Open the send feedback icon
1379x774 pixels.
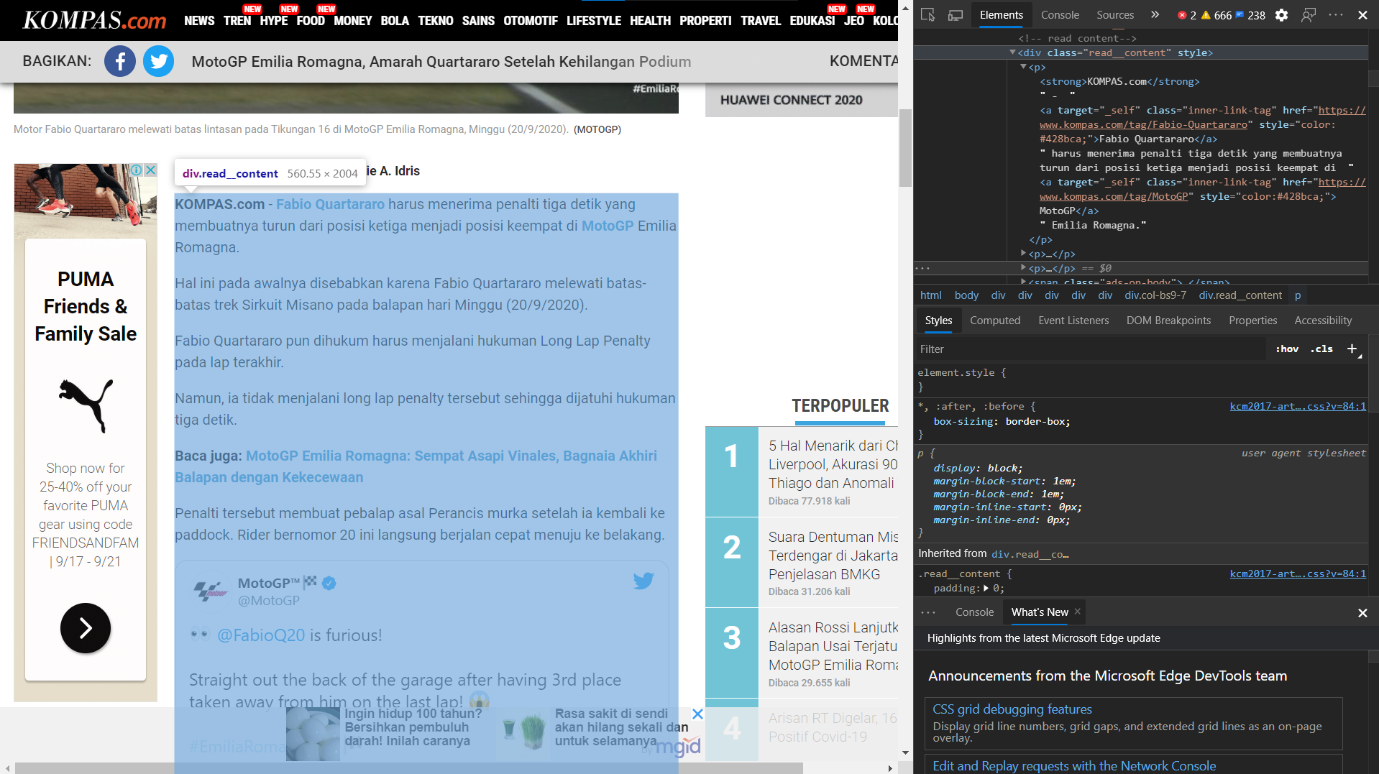click(x=1309, y=15)
